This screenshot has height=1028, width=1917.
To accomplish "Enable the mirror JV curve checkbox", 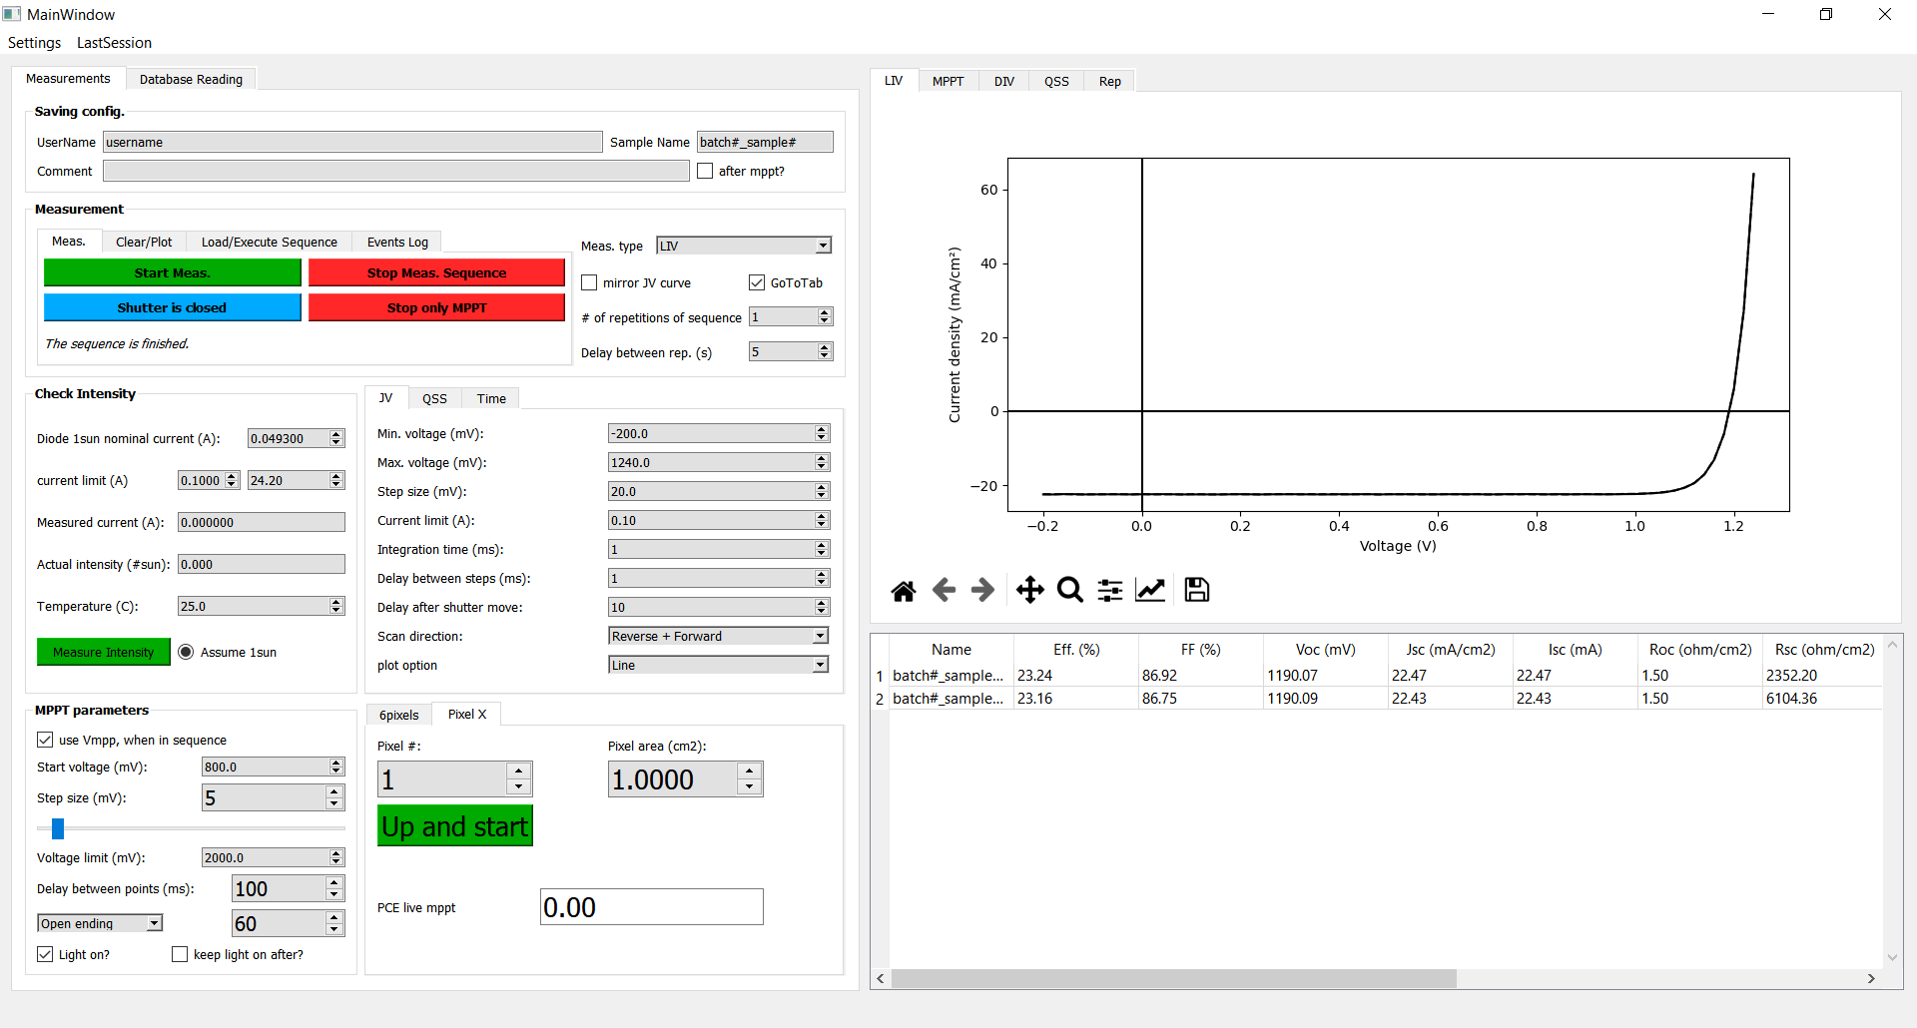I will click(x=589, y=282).
